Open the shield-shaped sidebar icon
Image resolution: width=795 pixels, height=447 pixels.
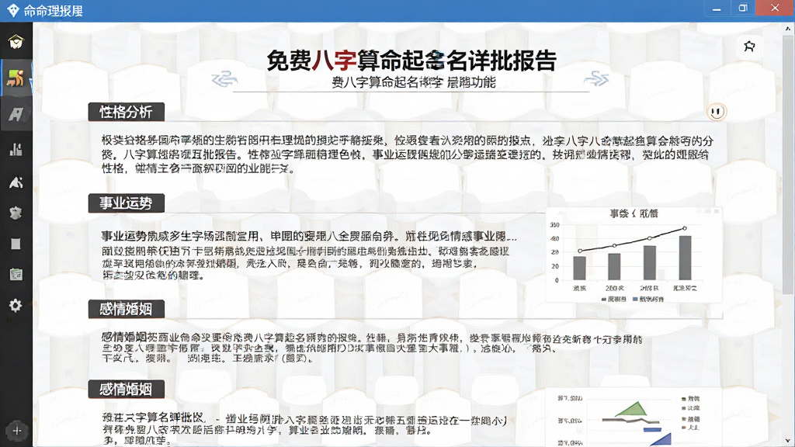16,213
